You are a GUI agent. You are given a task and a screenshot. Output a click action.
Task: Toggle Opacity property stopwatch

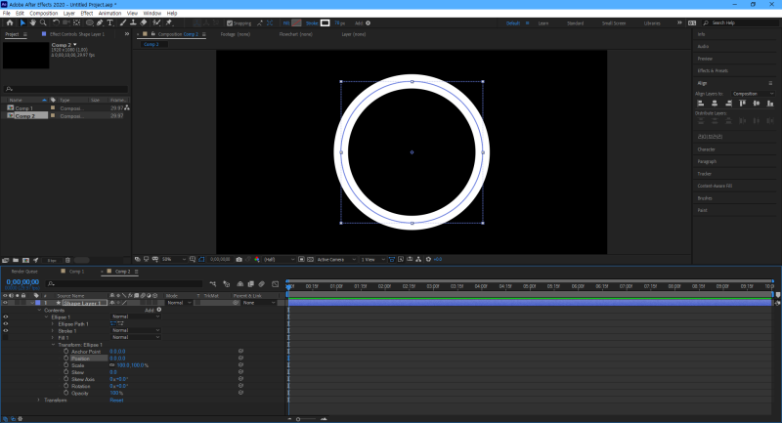pos(65,393)
